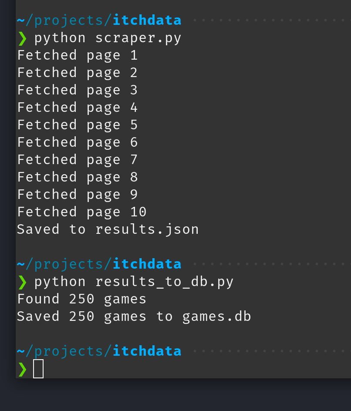Click the 'Fetched page 8' output line
This screenshot has height=411, width=351.
coord(78,178)
